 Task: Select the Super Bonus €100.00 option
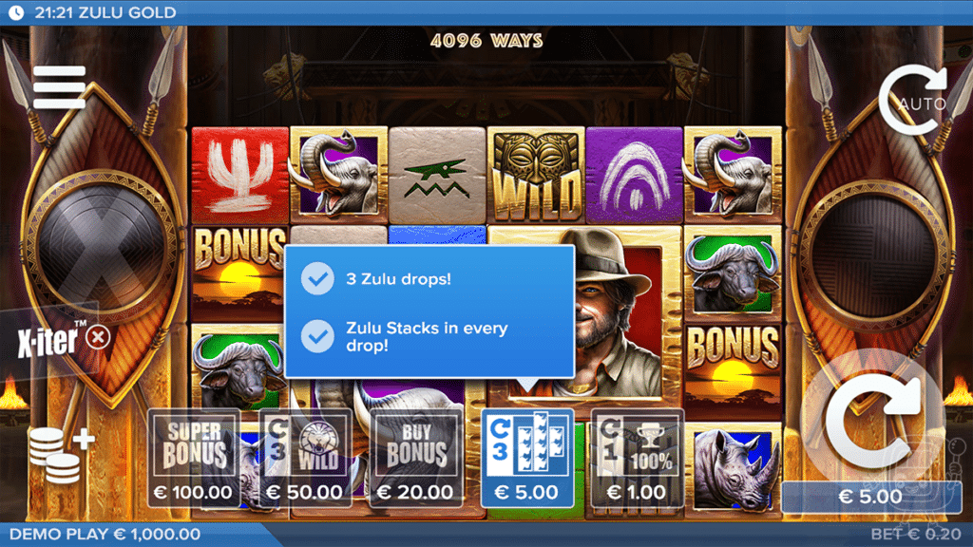193,459
